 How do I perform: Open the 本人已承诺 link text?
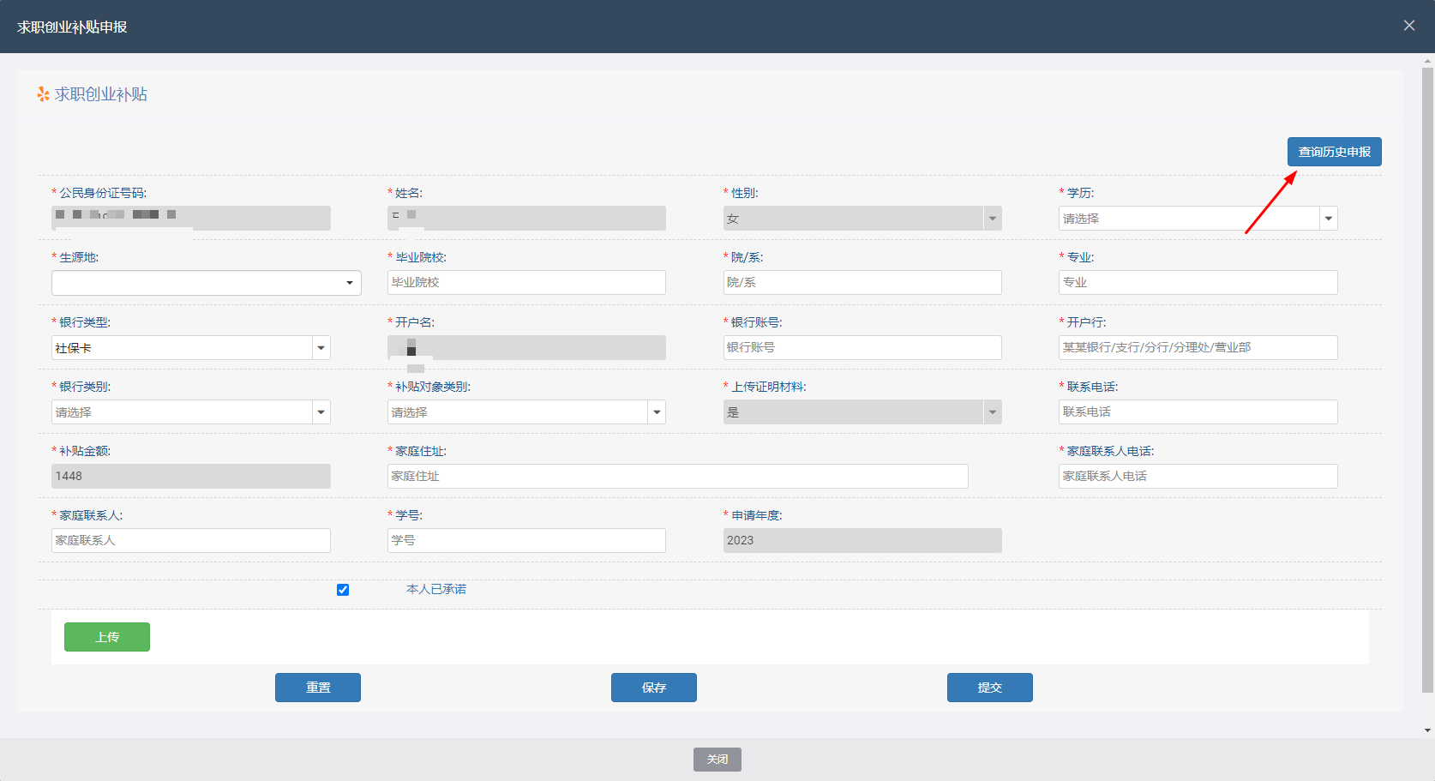pyautogui.click(x=435, y=589)
